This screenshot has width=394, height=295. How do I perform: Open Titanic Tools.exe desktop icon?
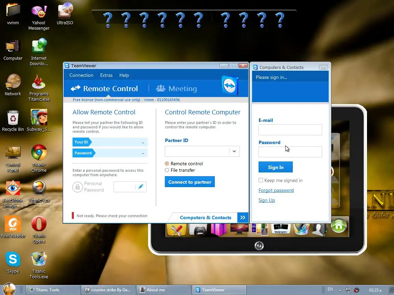click(39, 265)
